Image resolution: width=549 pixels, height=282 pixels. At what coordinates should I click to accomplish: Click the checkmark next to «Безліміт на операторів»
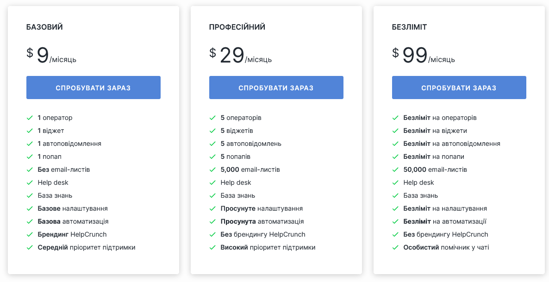click(394, 118)
